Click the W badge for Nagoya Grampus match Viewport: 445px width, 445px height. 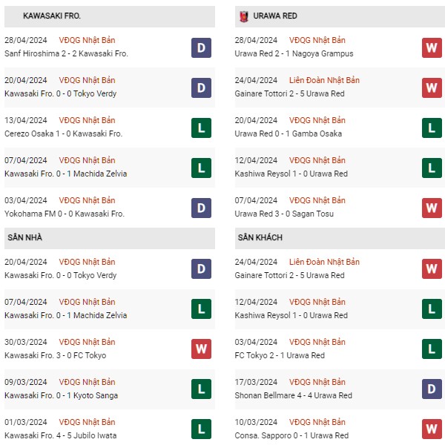click(x=432, y=47)
